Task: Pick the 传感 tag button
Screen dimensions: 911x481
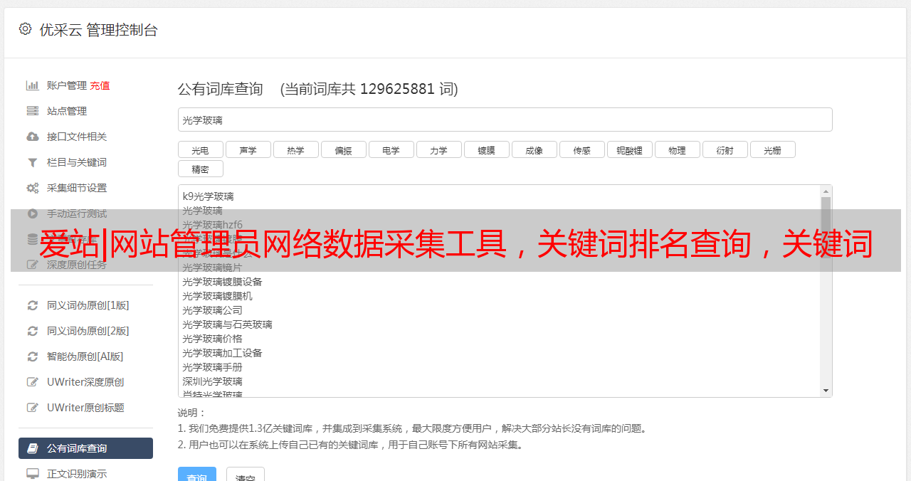Action: 582,149
